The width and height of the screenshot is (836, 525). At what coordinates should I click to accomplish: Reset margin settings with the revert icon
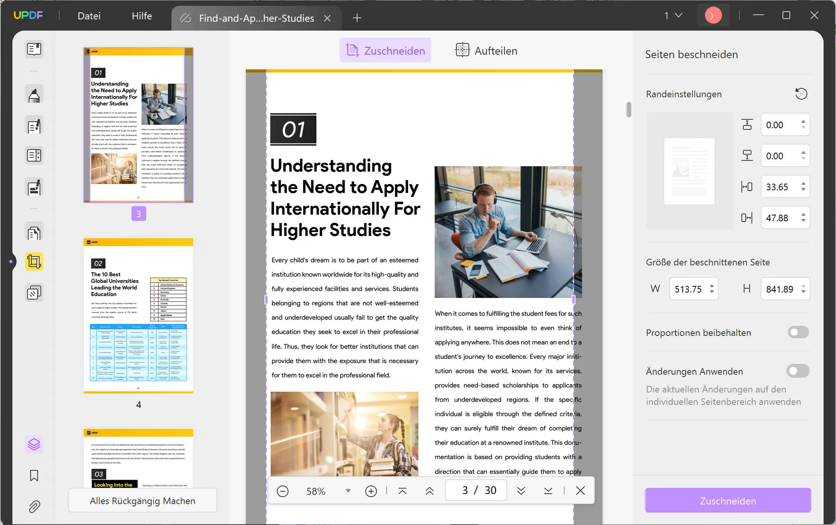pyautogui.click(x=801, y=94)
